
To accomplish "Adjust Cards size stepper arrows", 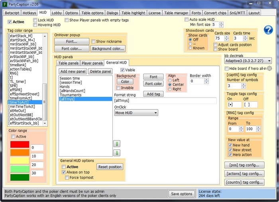I will click(227, 38).
